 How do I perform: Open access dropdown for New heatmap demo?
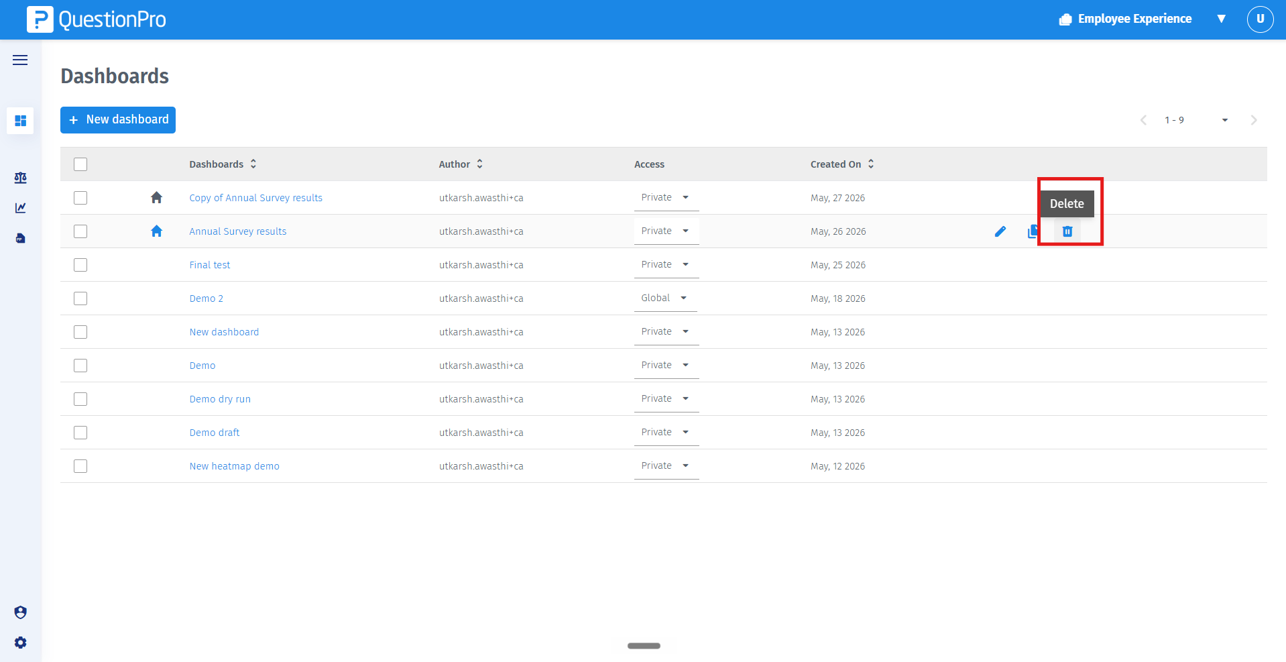666,465
